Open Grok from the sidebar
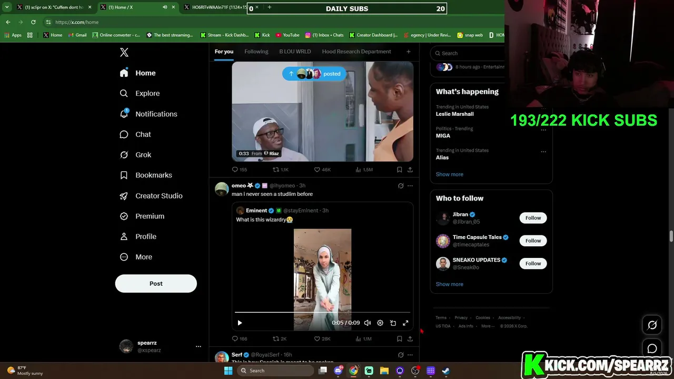 tap(136, 155)
